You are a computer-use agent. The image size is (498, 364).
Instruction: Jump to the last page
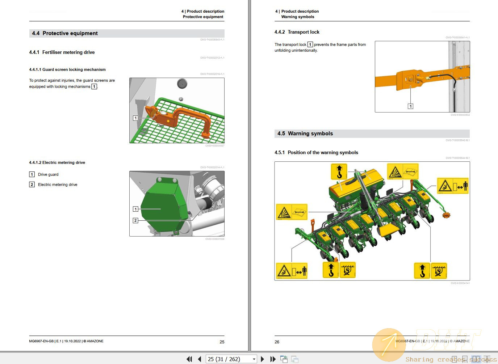pos(273,359)
